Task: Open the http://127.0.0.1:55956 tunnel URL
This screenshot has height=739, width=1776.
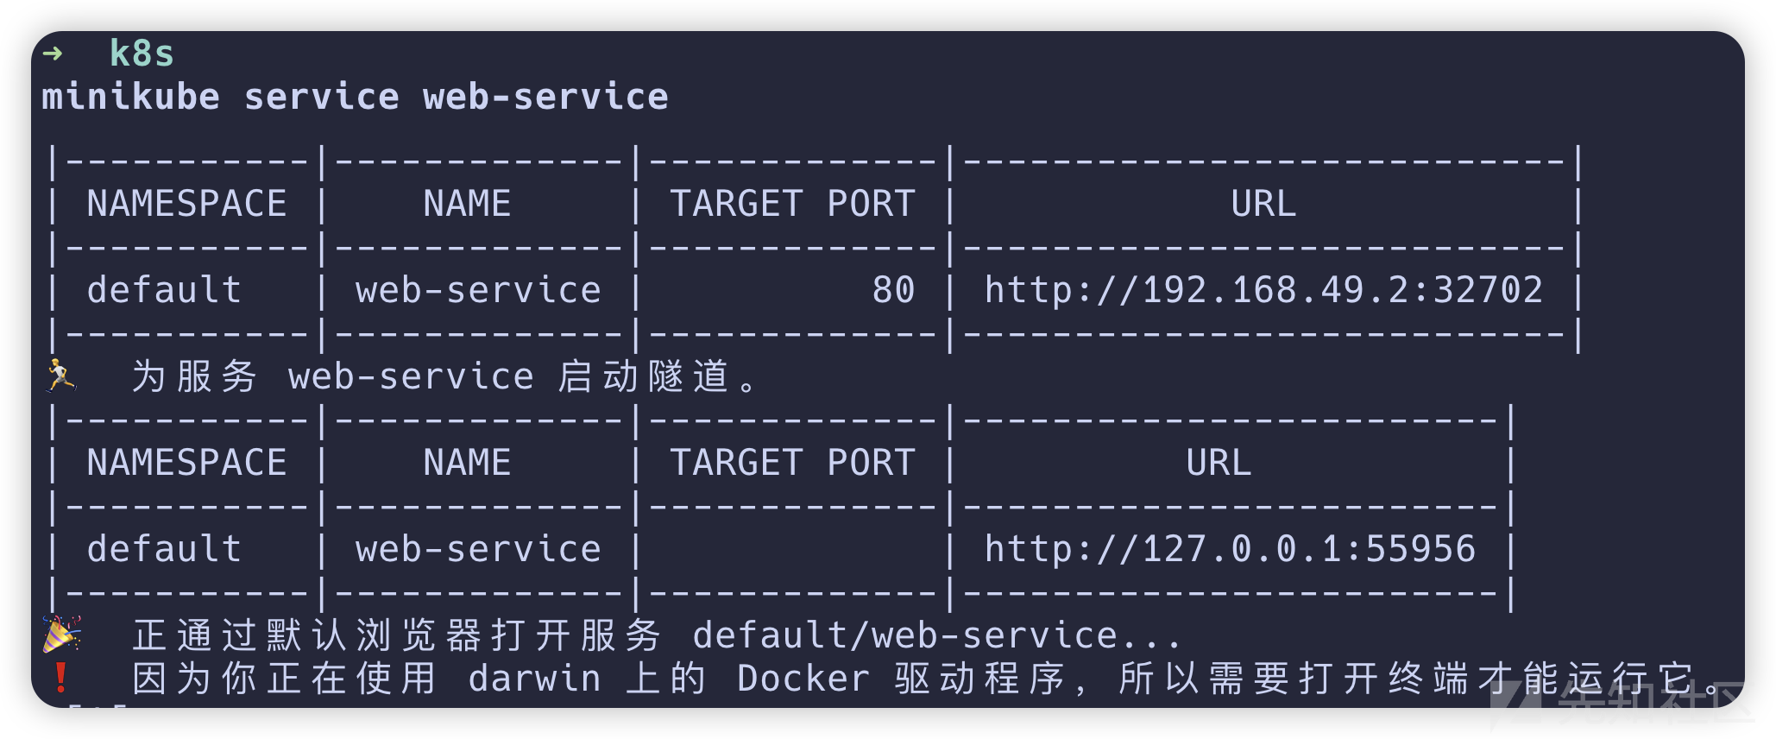Action: pyautogui.click(x=1231, y=549)
